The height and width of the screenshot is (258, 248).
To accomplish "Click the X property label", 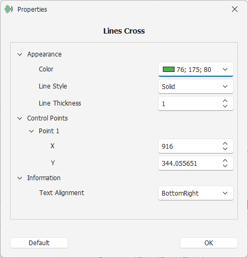I will (x=52, y=146).
